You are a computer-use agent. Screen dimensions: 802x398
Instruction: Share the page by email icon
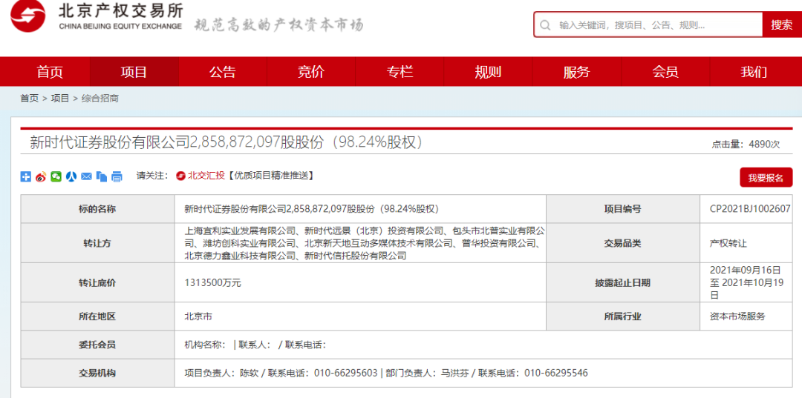[86, 176]
